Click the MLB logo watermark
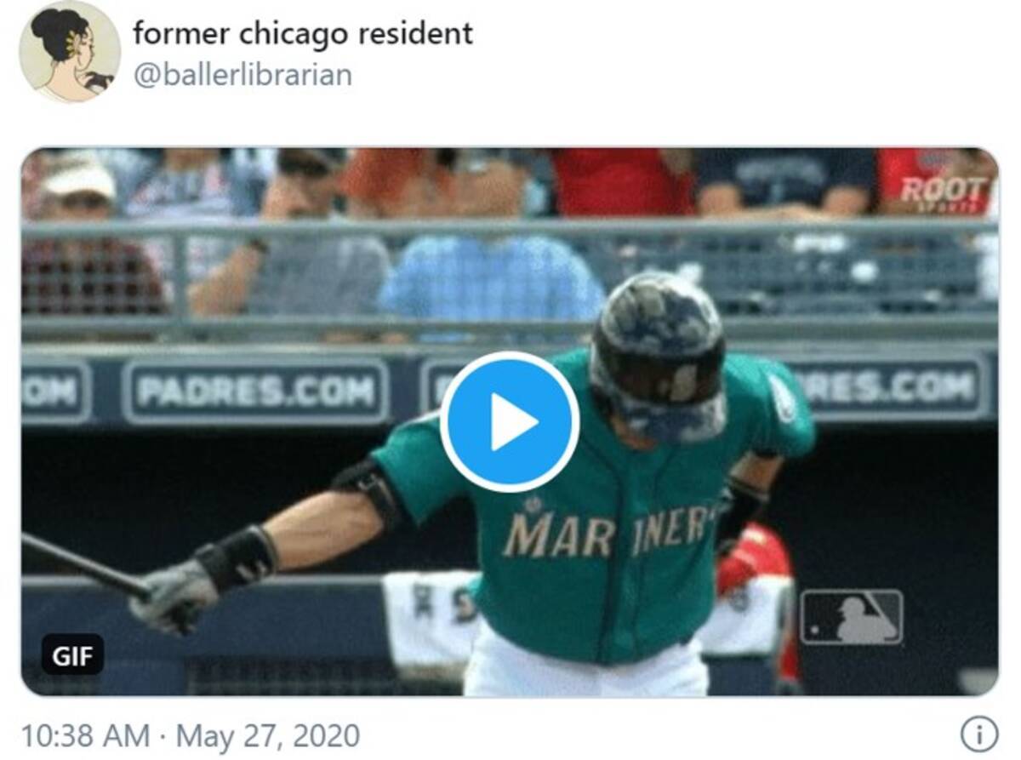This screenshot has width=1021, height=760. point(851,617)
